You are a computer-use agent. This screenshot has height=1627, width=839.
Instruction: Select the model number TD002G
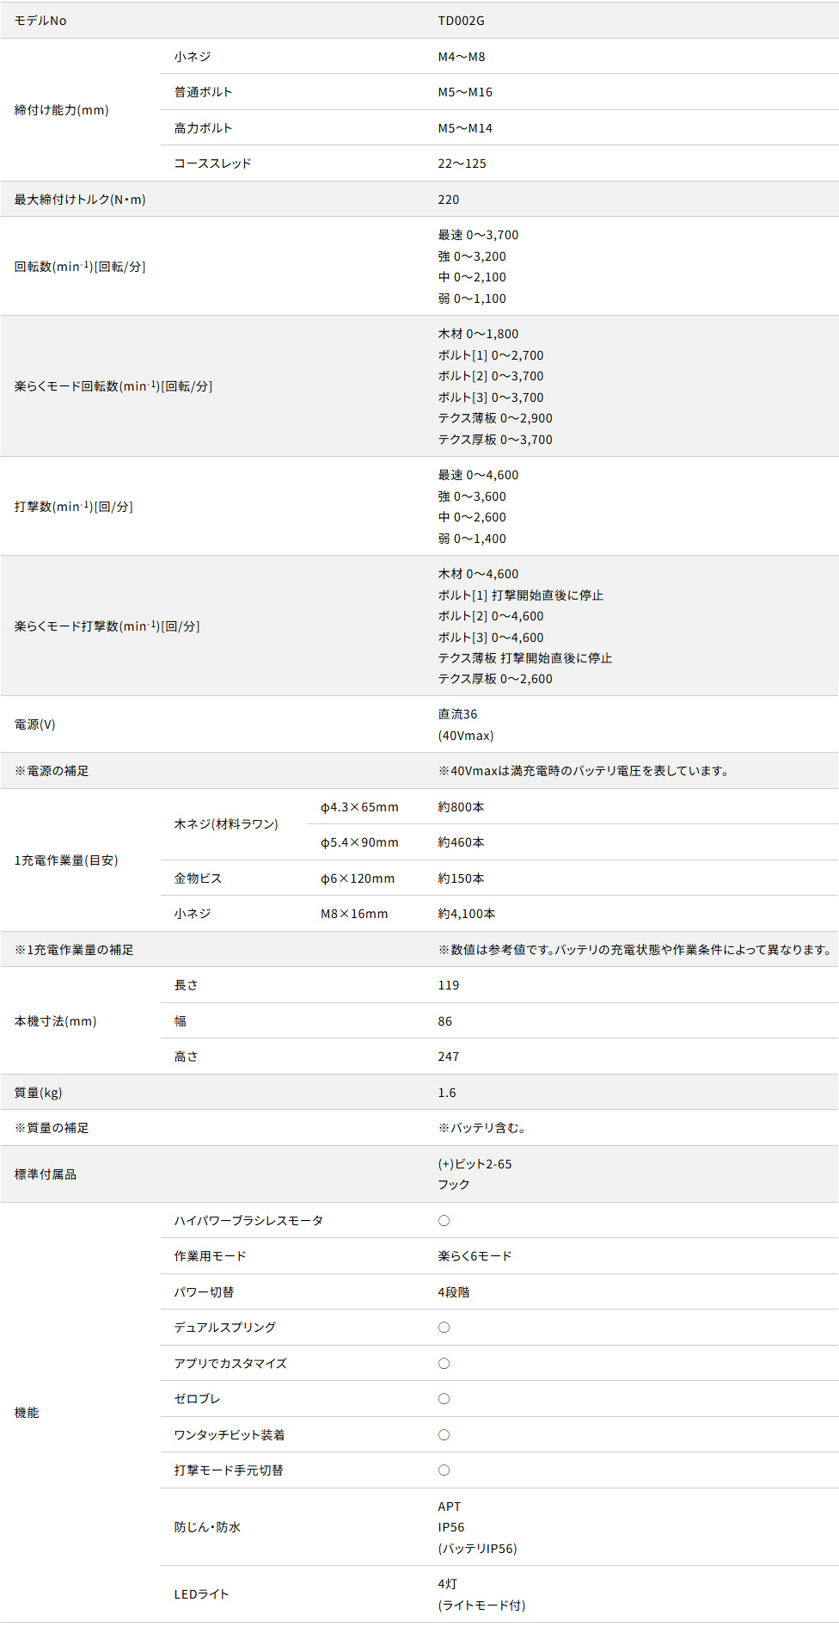point(461,21)
